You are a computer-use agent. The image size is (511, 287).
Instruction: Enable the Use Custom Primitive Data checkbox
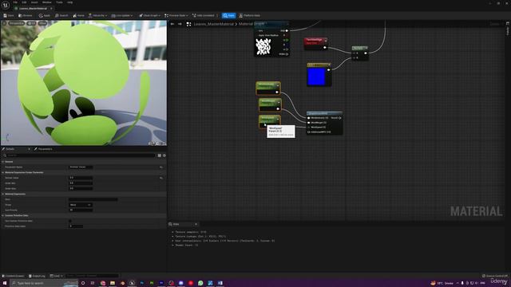(70, 221)
